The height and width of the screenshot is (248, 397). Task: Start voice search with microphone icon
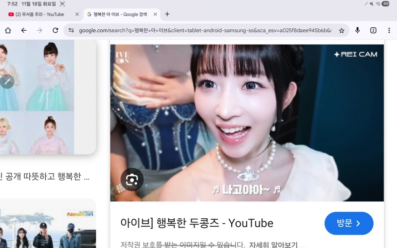pyautogui.click(x=357, y=30)
